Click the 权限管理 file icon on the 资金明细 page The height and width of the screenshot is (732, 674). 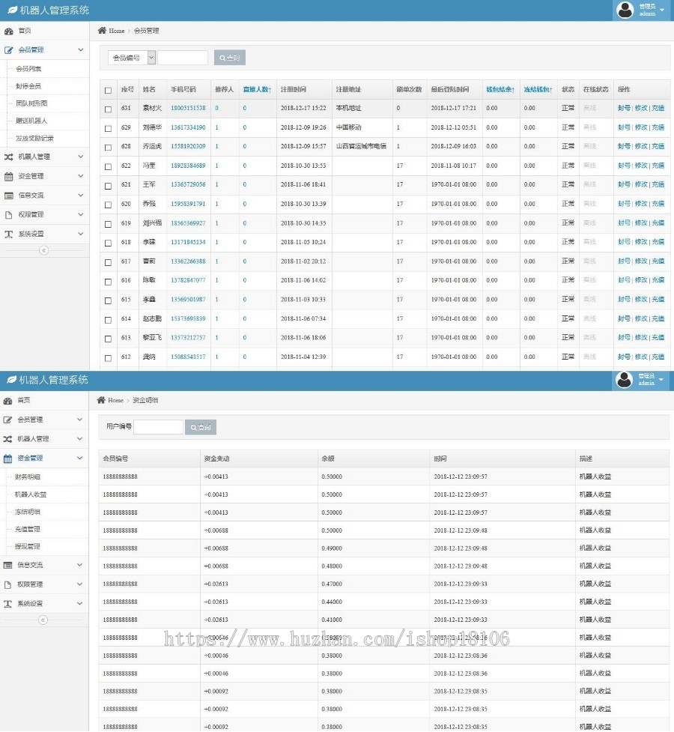click(x=8, y=584)
